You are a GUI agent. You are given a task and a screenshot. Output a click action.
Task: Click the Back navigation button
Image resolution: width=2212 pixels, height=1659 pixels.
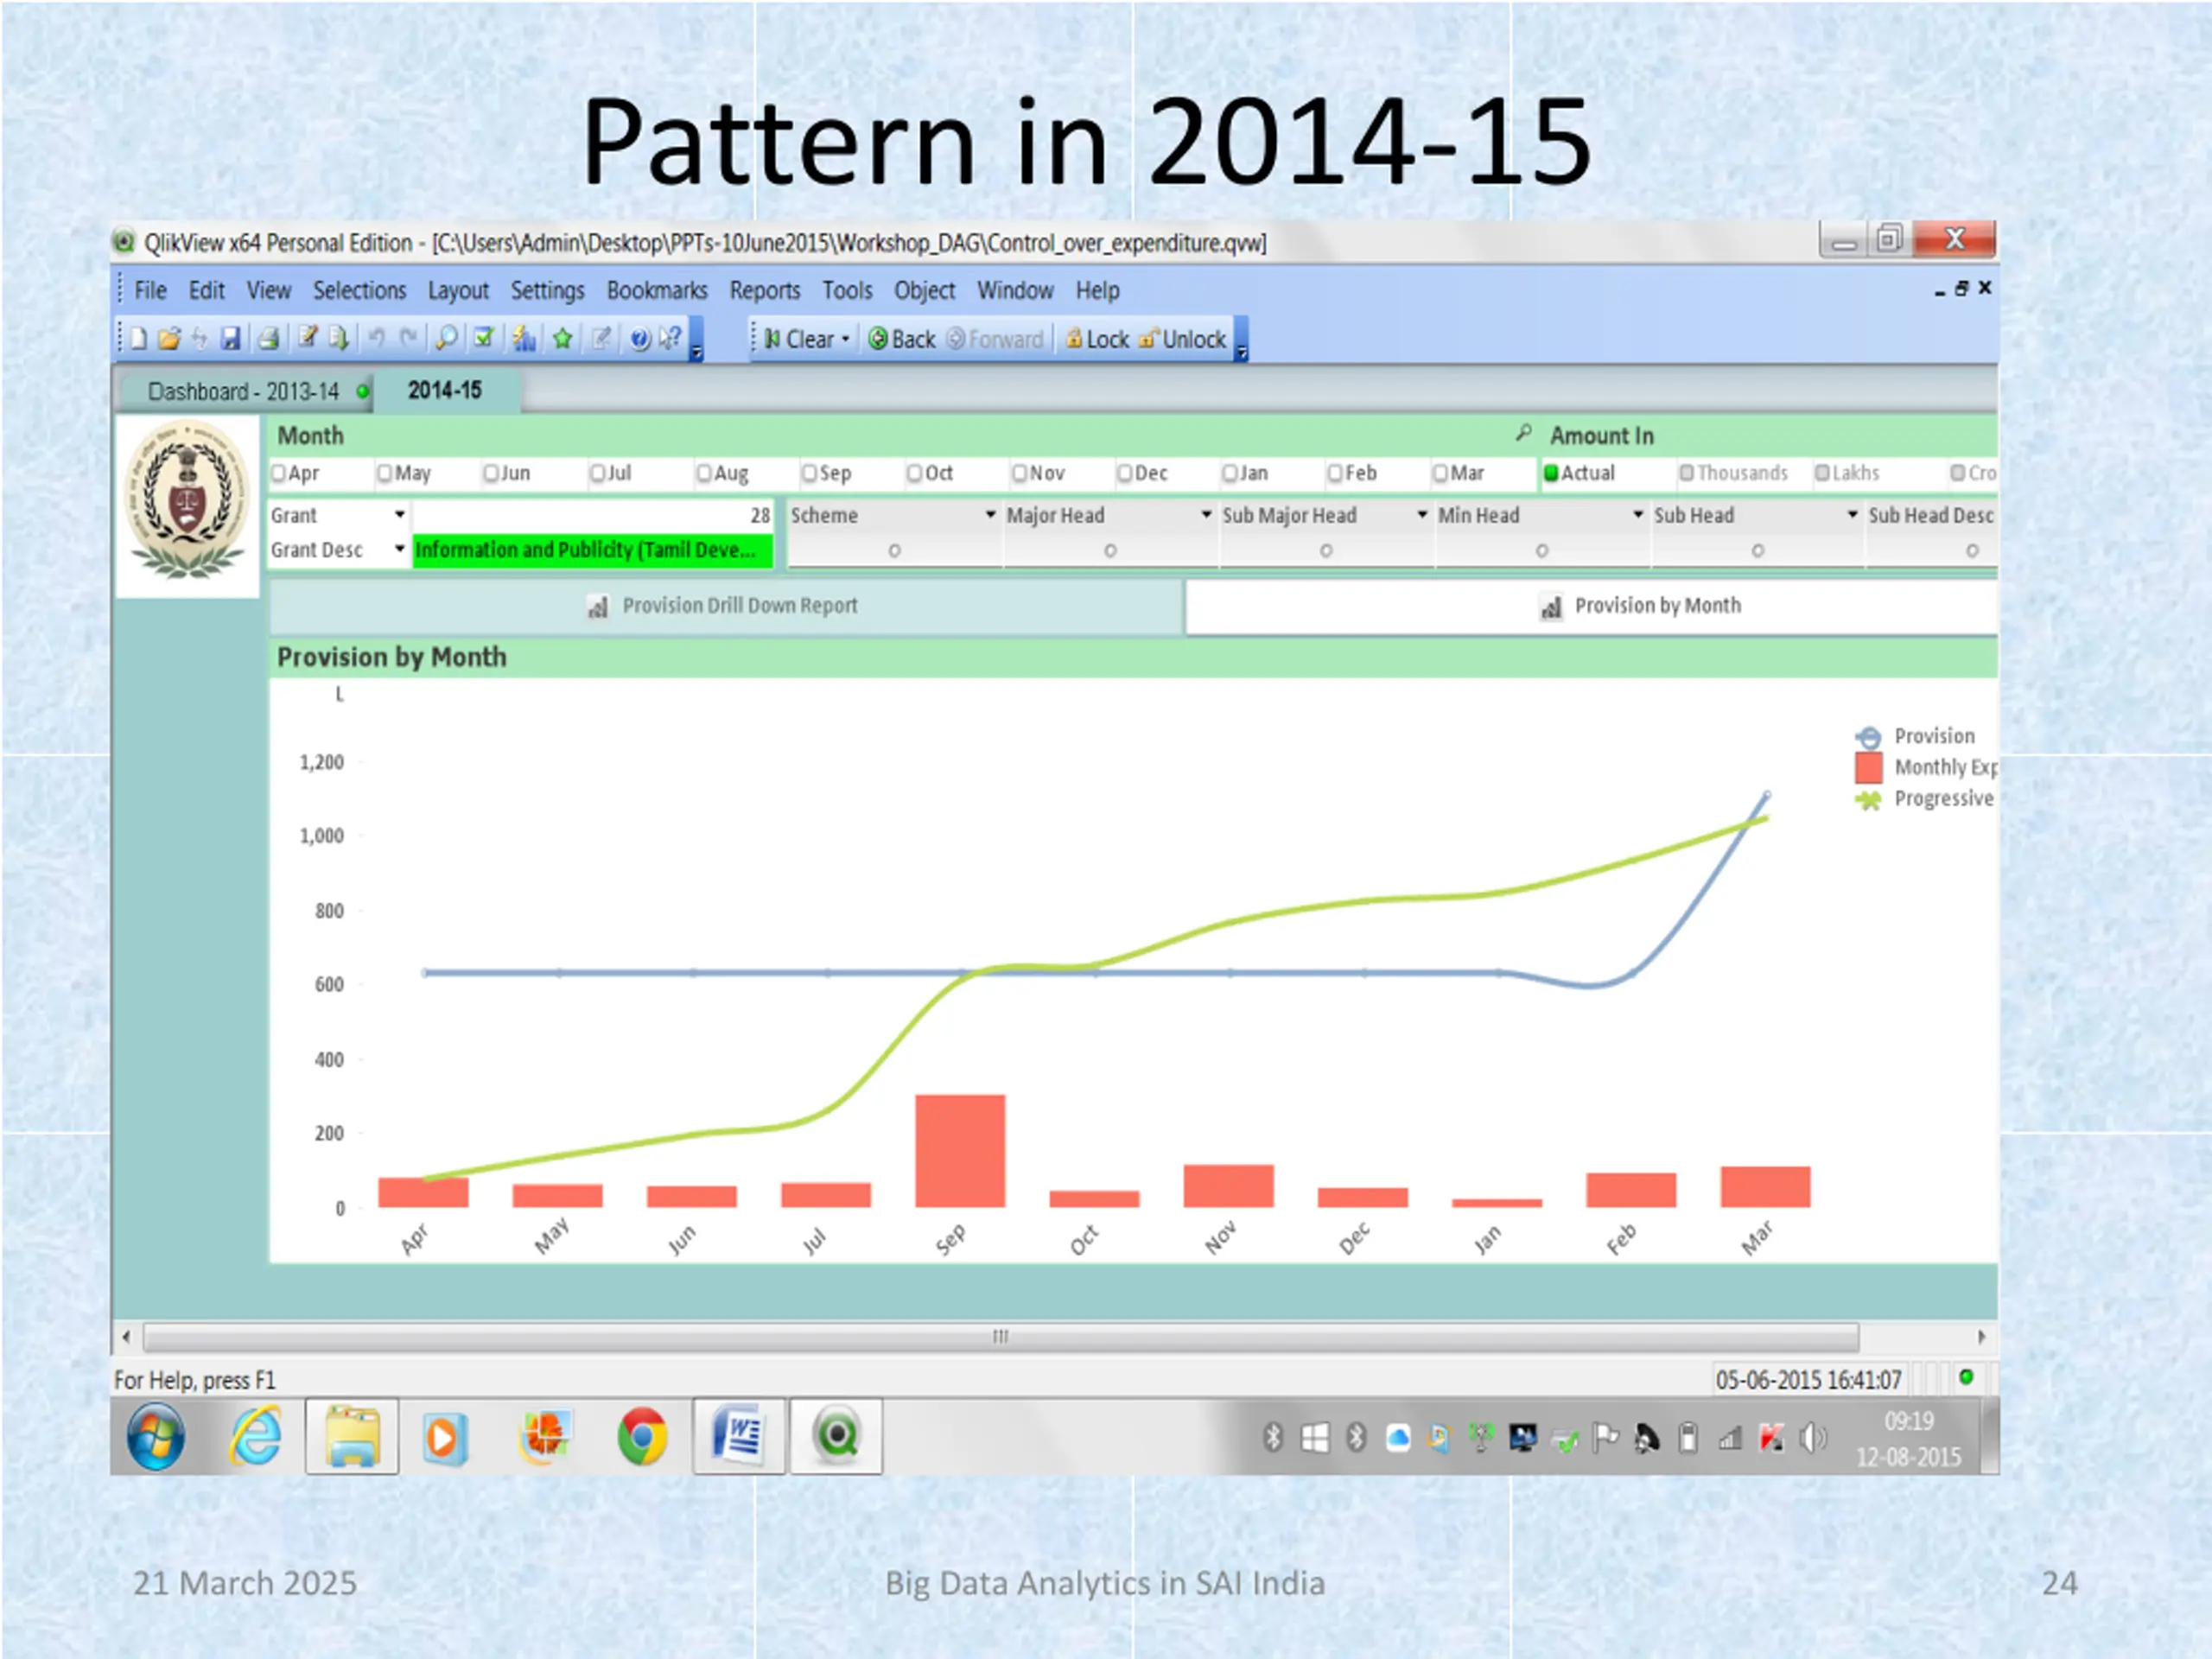(902, 339)
